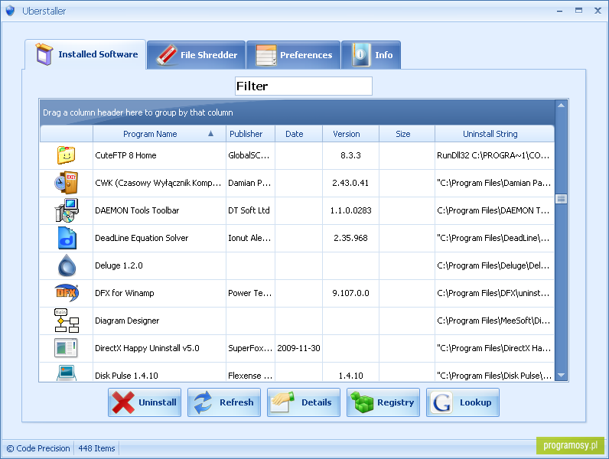Click the SuperFox... publisher cell
Viewport: 609px width, 459px height.
[250, 348]
